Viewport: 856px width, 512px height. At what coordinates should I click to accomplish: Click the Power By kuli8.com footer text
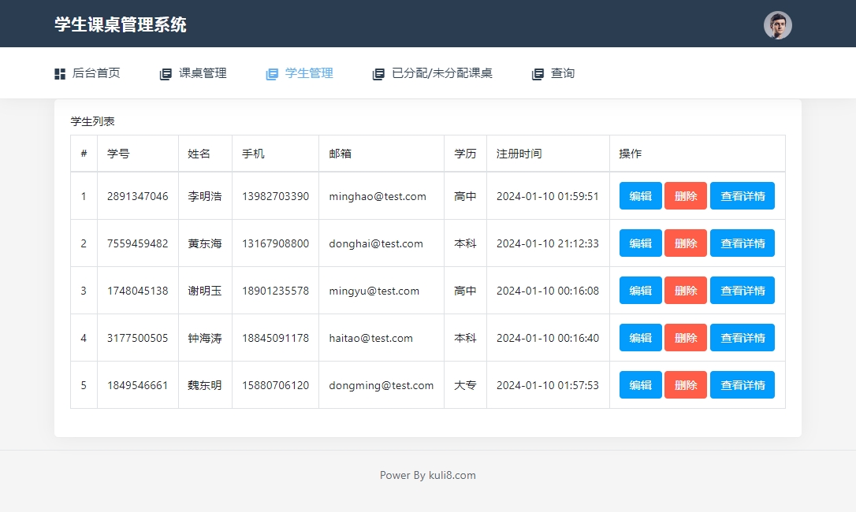click(427, 475)
